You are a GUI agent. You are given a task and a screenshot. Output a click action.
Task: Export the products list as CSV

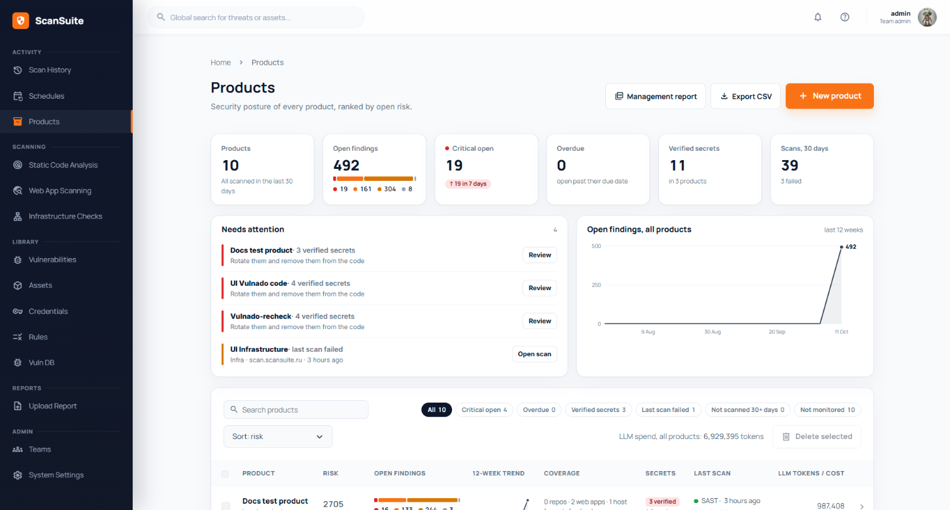(746, 96)
